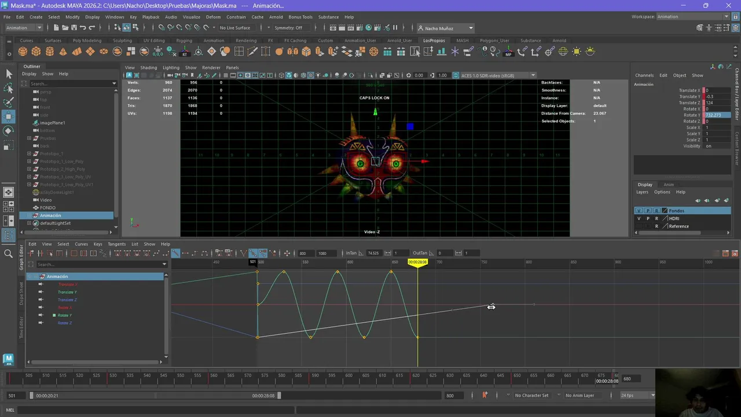Open the Tangents menu in Graph Editor
Image resolution: width=741 pixels, height=417 pixels.
coord(116,244)
